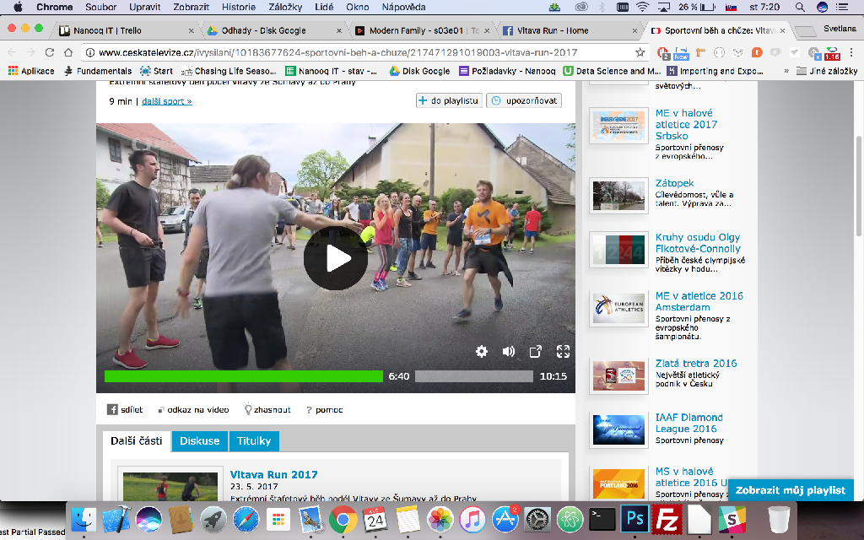This screenshot has height=540, width=864.
Task: Bookmark page with star icon
Action: click(640, 52)
